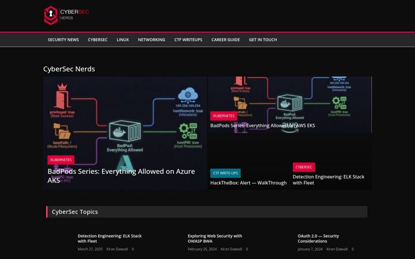Click Get In Touch in navigation
This screenshot has height=259, width=415.
(x=263, y=40)
